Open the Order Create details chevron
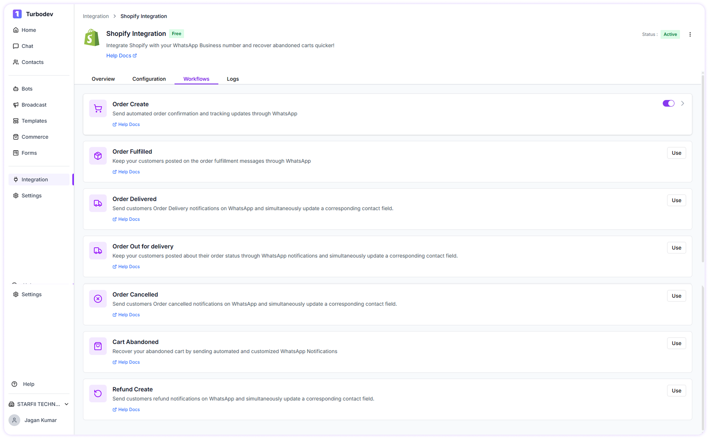Image resolution: width=709 pixels, height=439 pixels. 683,103
